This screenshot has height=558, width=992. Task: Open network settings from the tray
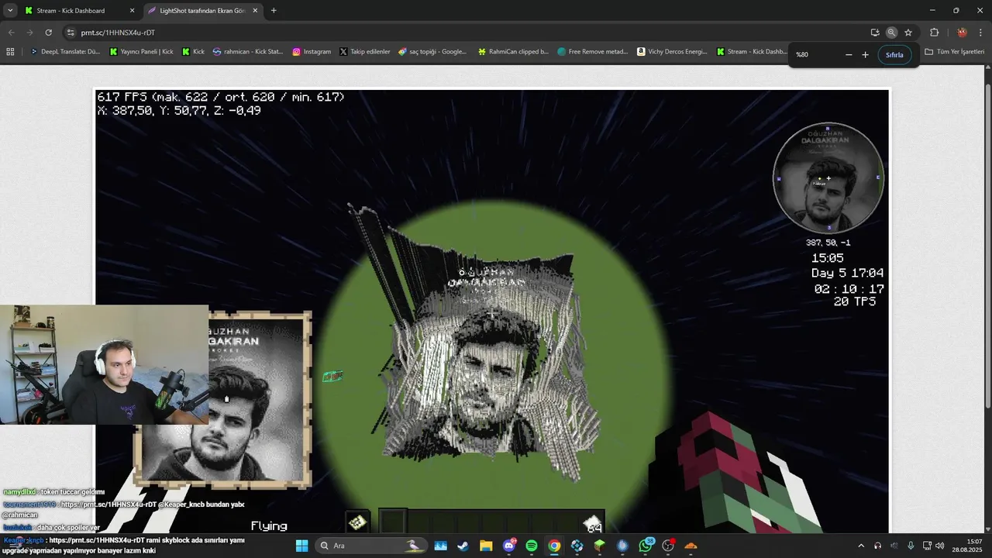[927, 546]
